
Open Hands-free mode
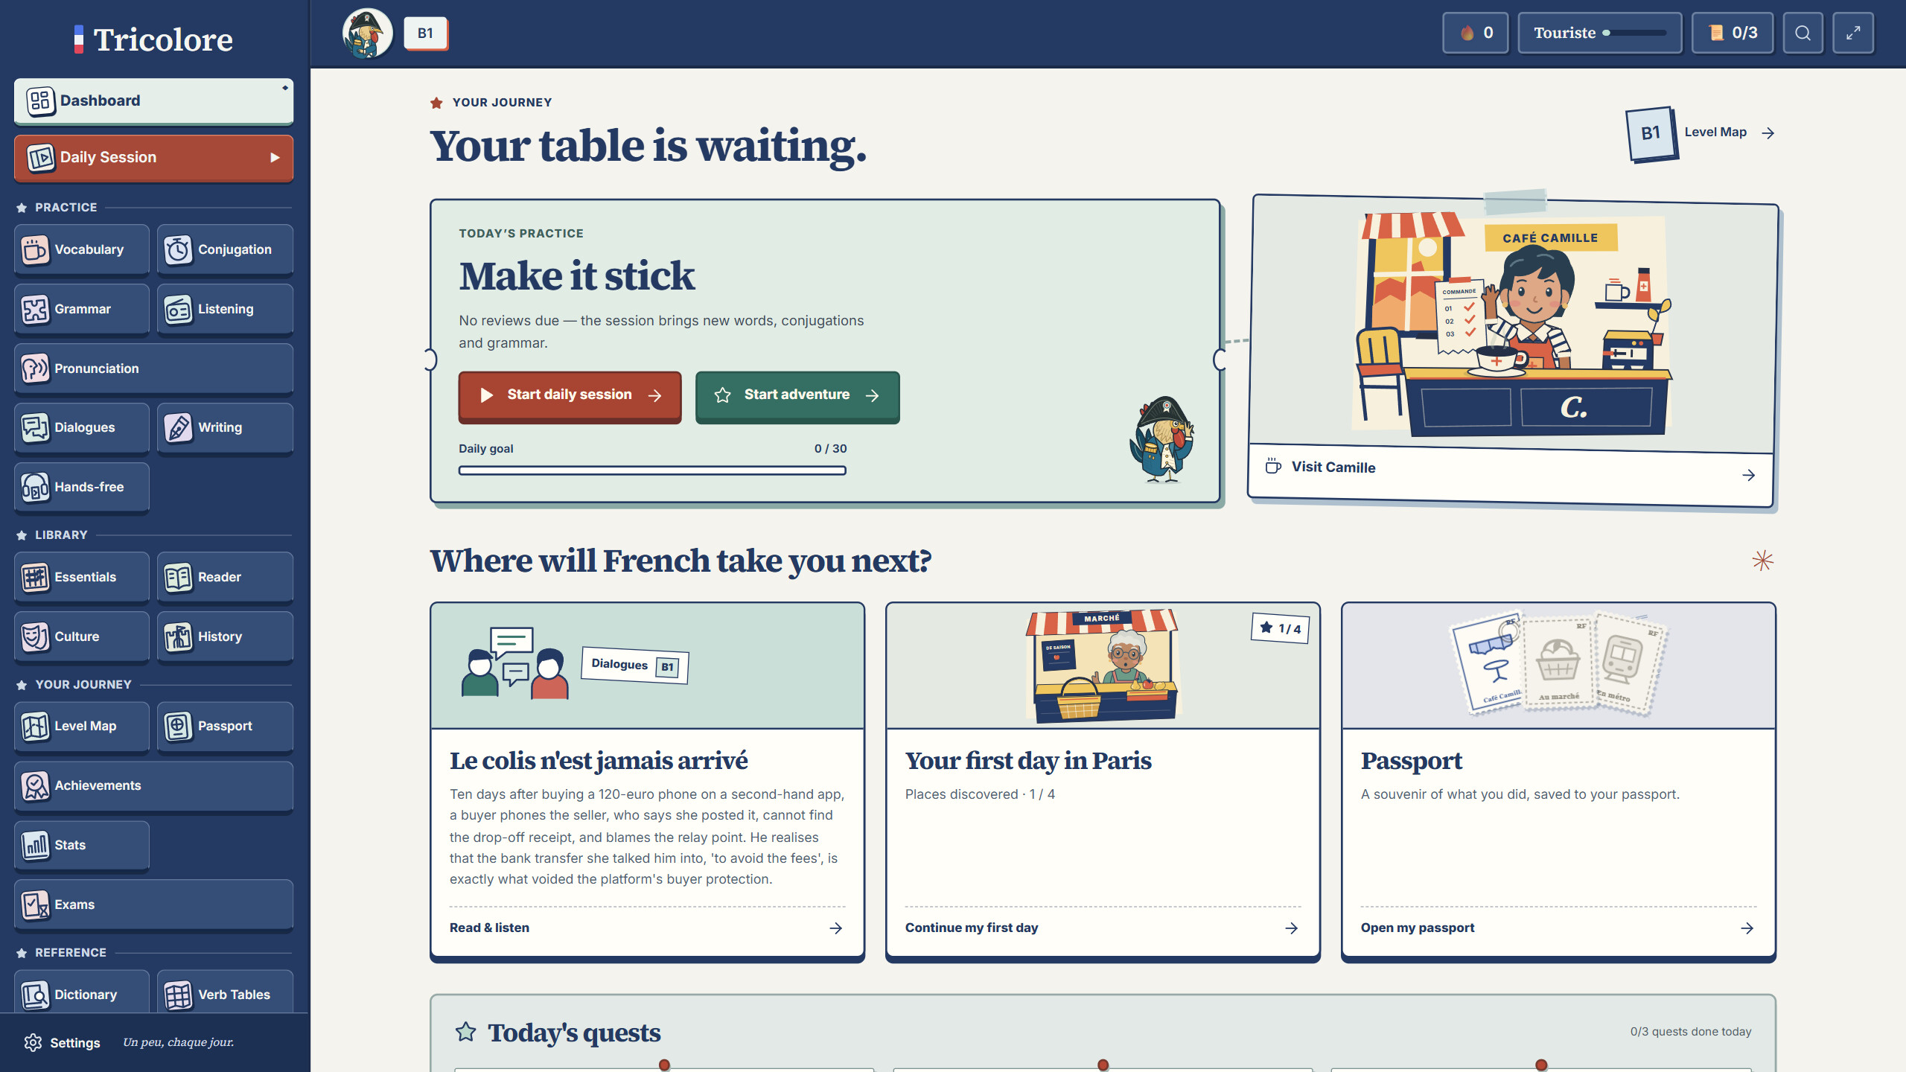[81, 487]
